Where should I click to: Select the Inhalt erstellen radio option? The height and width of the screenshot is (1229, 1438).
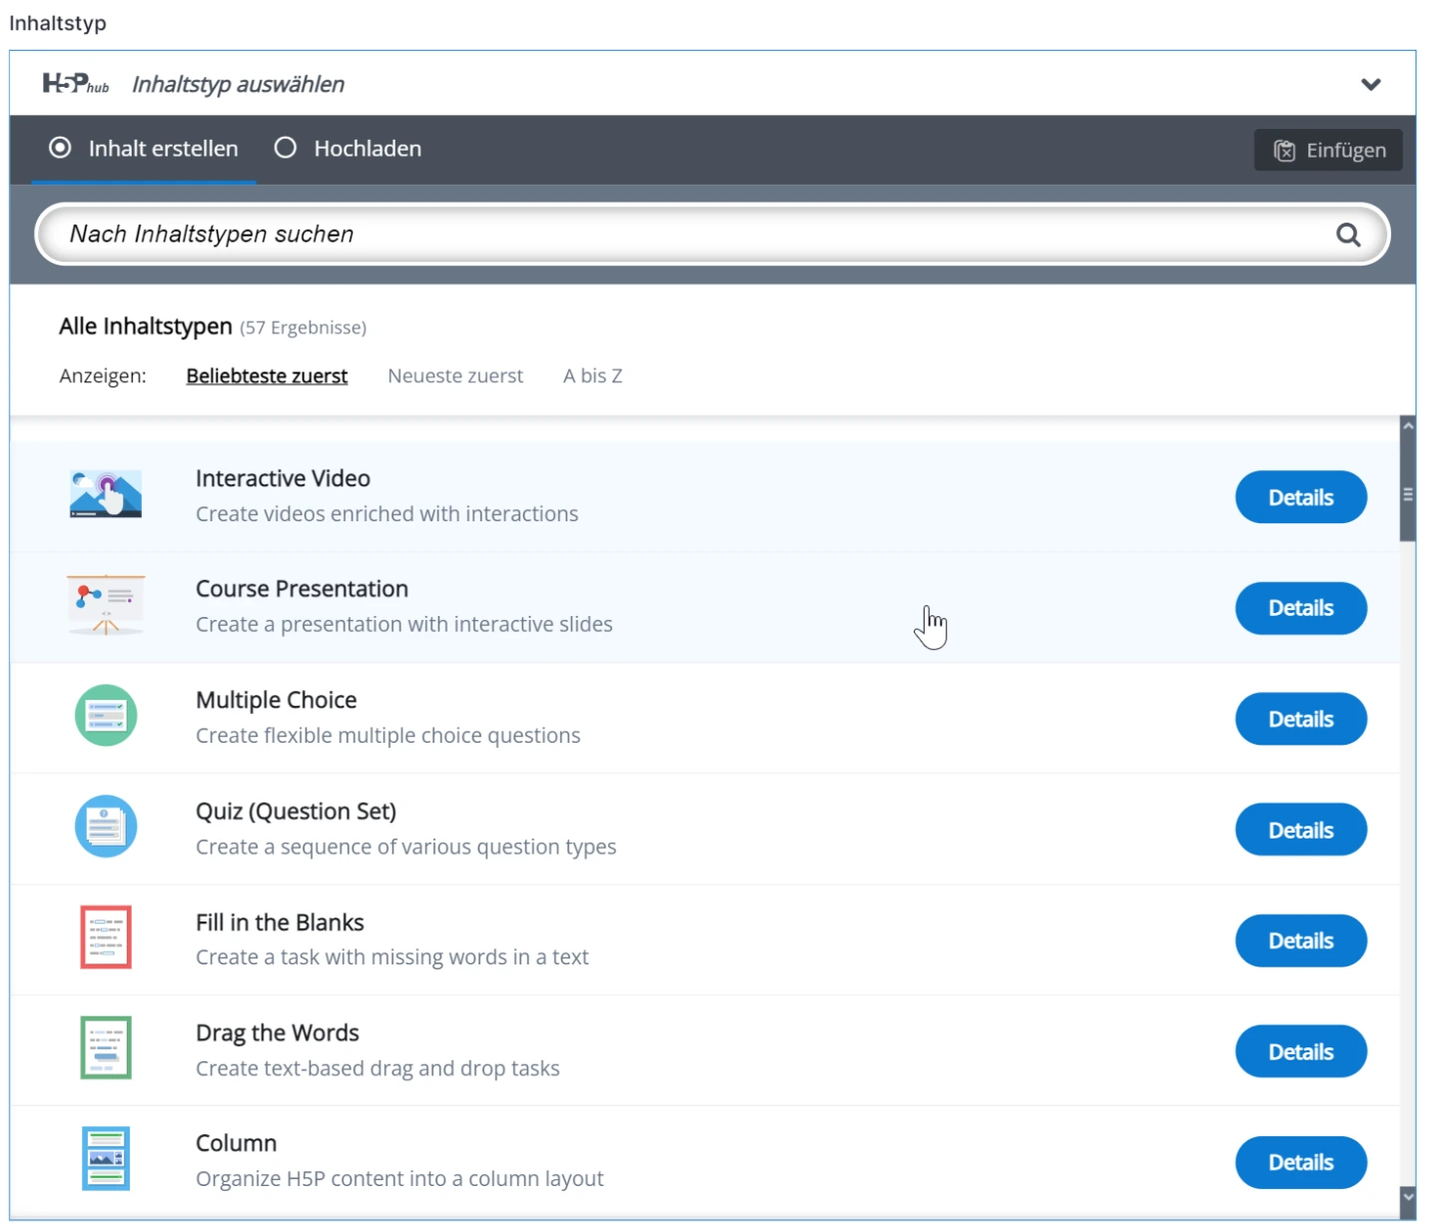point(61,149)
